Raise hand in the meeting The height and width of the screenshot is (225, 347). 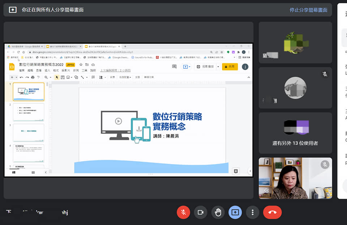point(218,212)
